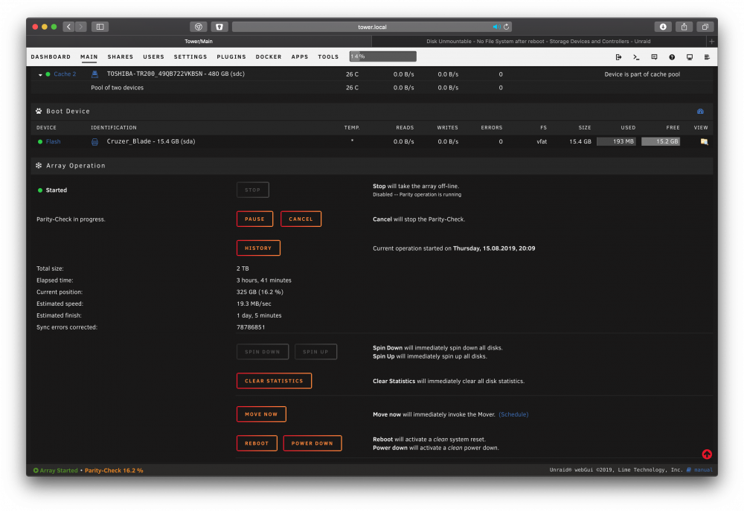This screenshot has height=511, width=744.
Task: Click the red back-to-top arrow icon
Action: (x=707, y=454)
